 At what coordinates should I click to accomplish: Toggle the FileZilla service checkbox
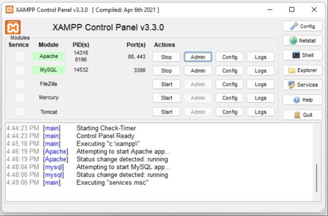click(19, 84)
